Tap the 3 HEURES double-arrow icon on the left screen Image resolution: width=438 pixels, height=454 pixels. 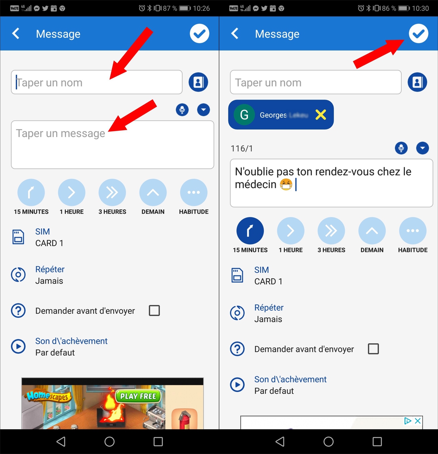(112, 193)
